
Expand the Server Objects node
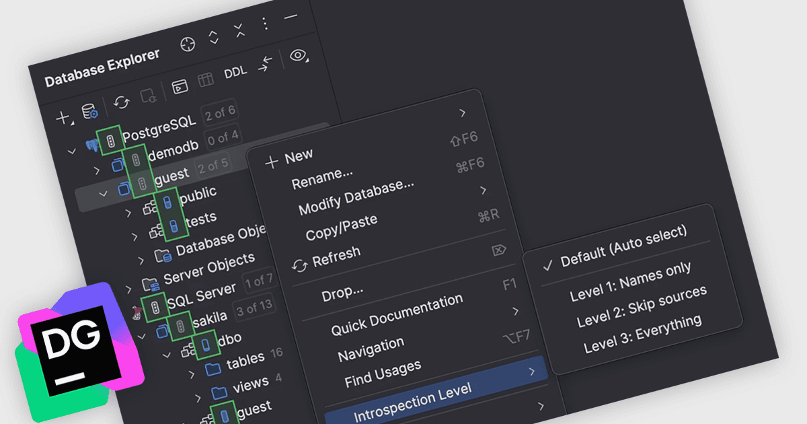129,289
